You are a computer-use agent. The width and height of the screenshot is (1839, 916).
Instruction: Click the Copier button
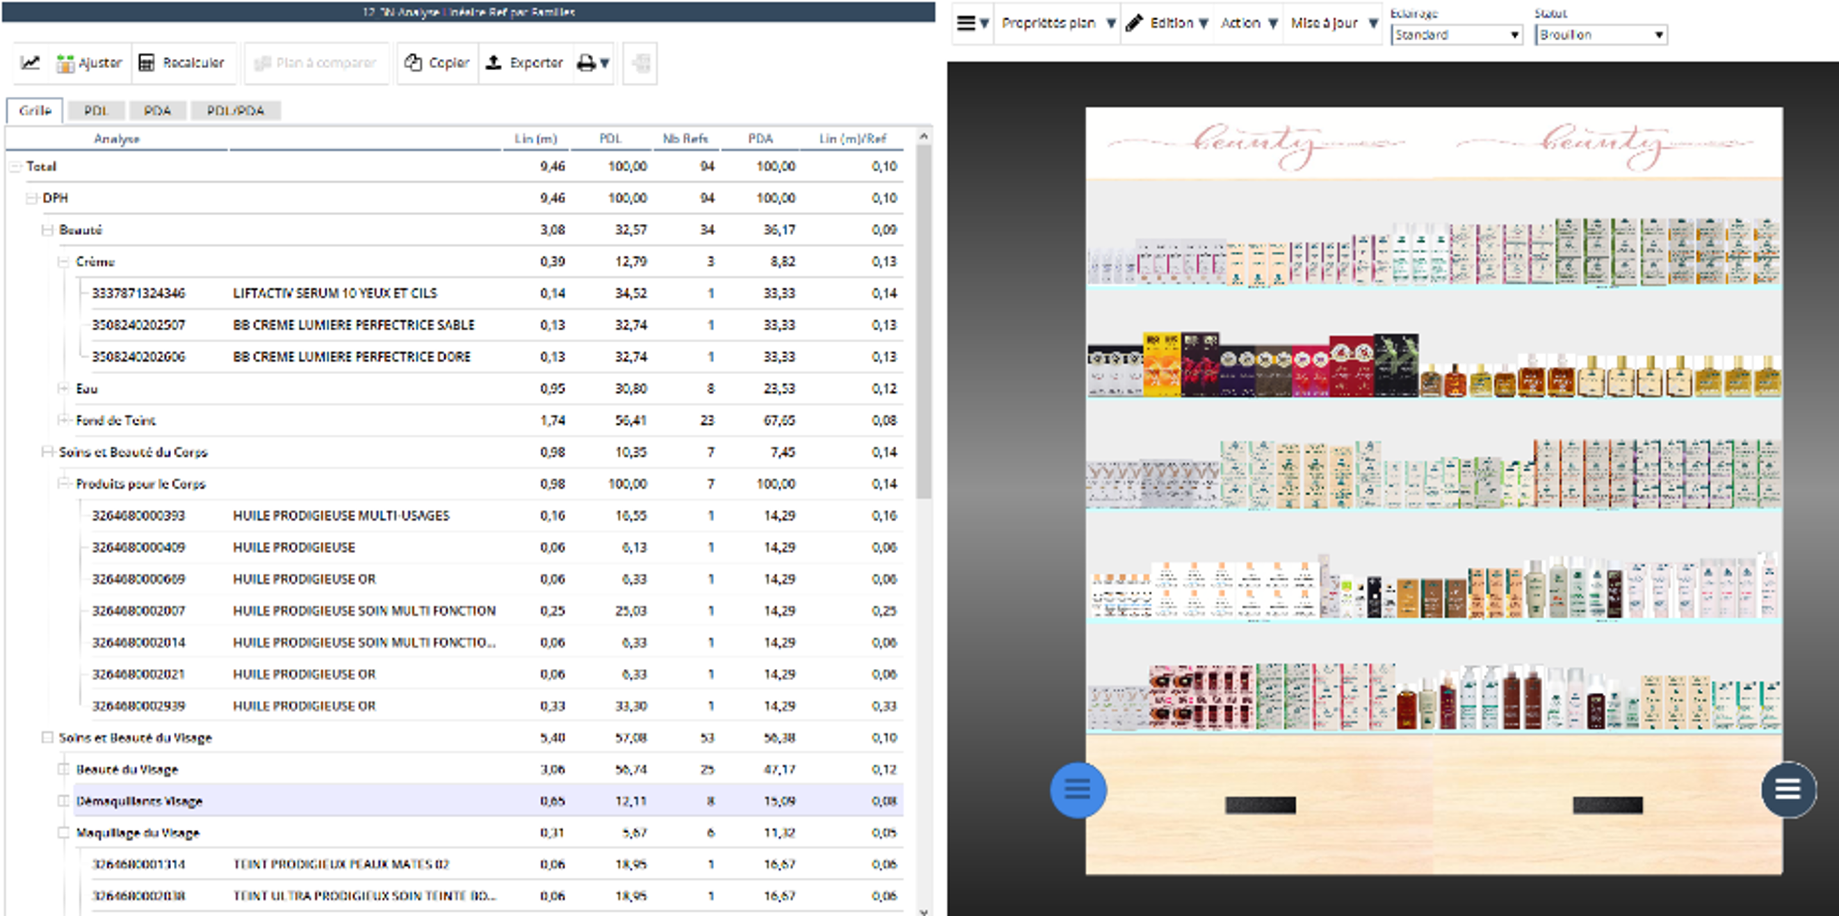pos(437,63)
